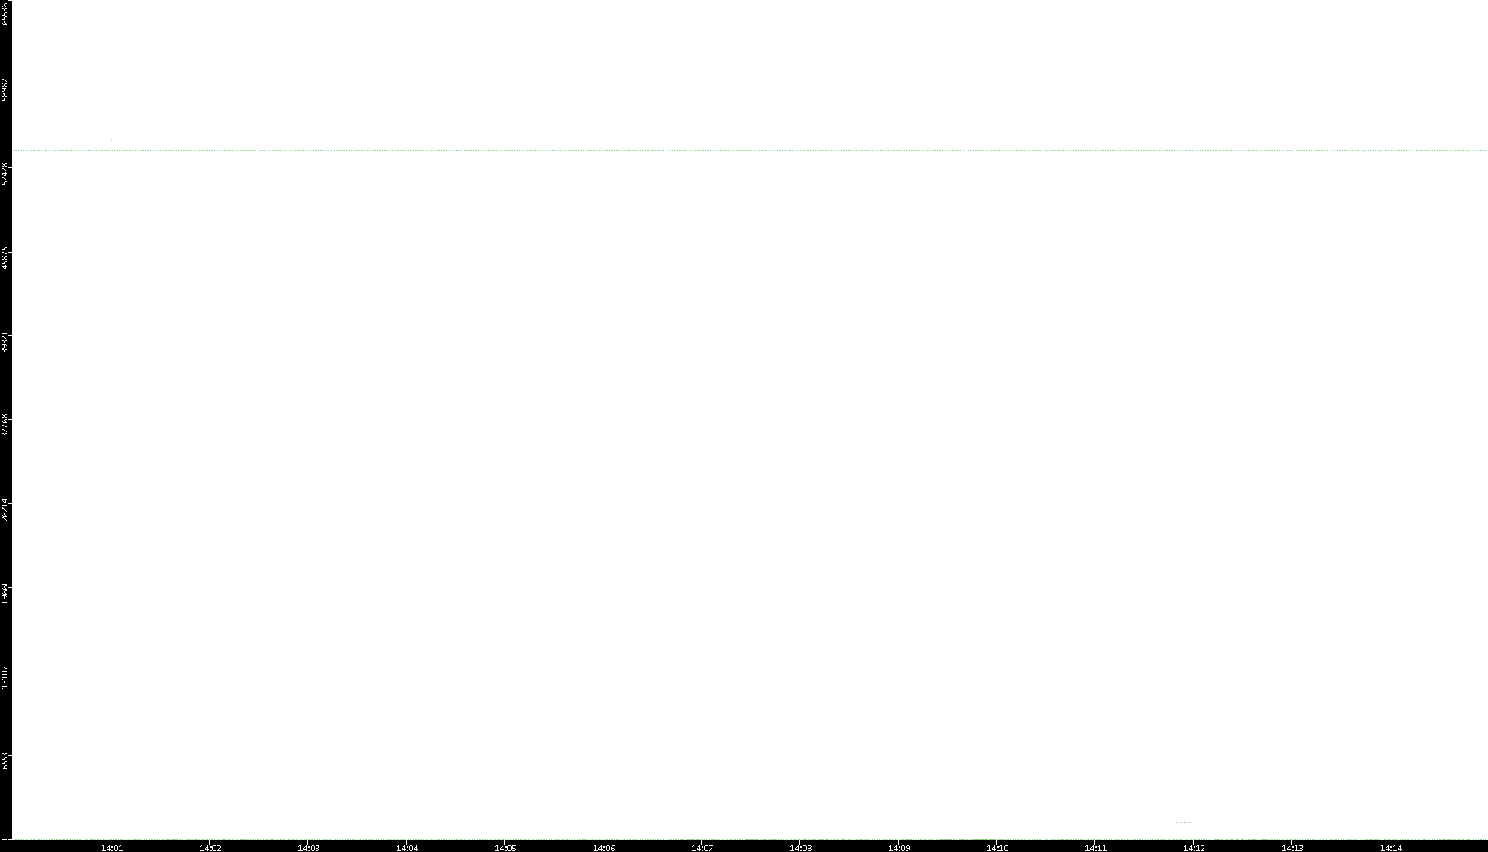Image resolution: width=1488 pixels, height=852 pixels.
Task: Click the 14:13 time axis label
Action: coord(1292,848)
